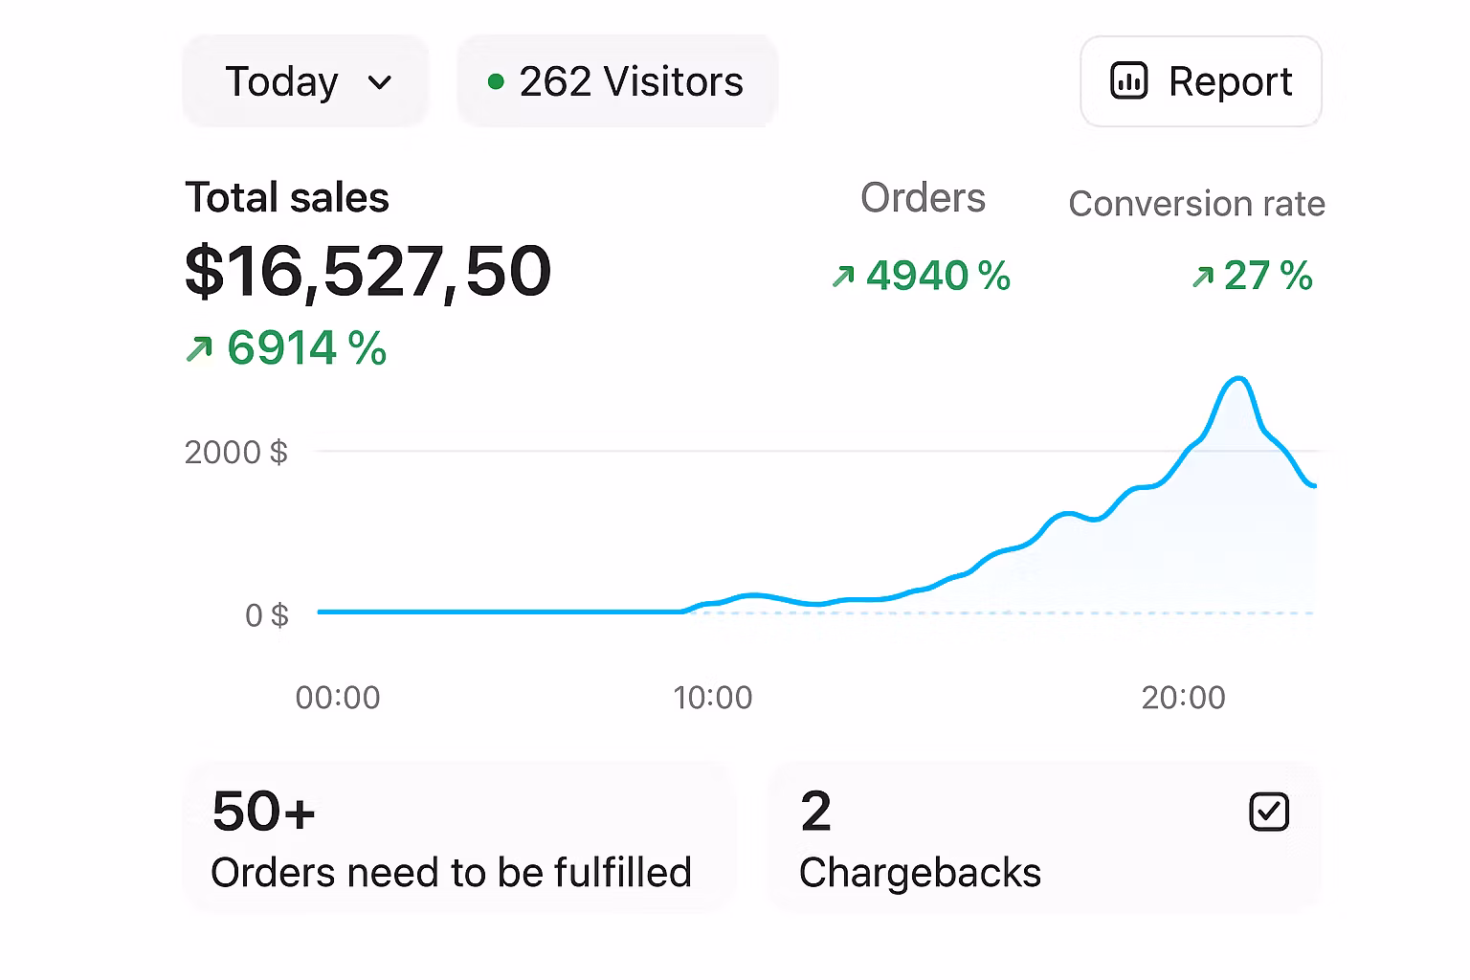Click the chevron arrow next to Today
The height and width of the screenshot is (980, 1470).
(380, 83)
